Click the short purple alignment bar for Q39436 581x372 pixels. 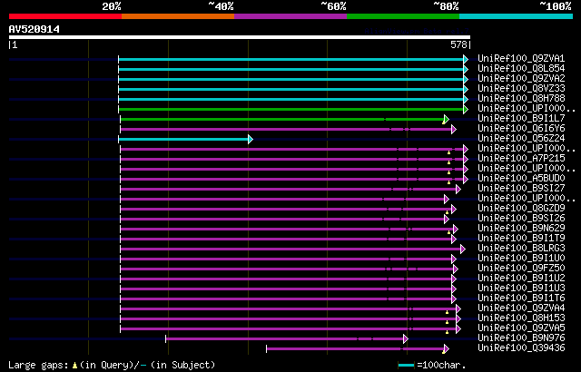(x=355, y=349)
